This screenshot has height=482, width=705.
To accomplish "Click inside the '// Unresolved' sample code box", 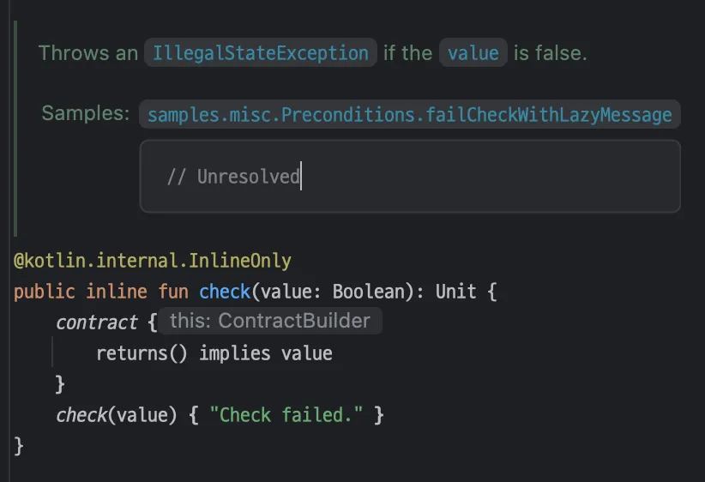I will click(410, 177).
